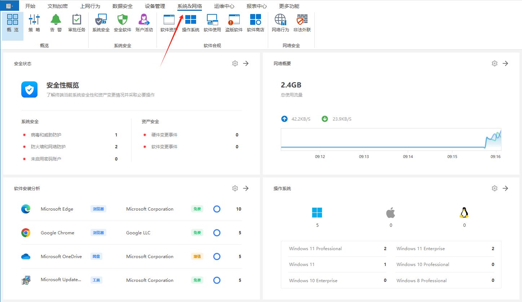Image resolution: width=522 pixels, height=302 pixels.
Task: Click the Windows 11 Enterprise row
Action: tap(445, 249)
